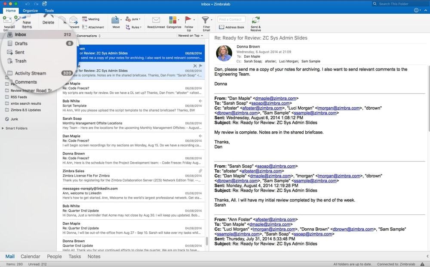Click the Search This Folder field
Screen dimensions: 430x267
coord(401,4)
